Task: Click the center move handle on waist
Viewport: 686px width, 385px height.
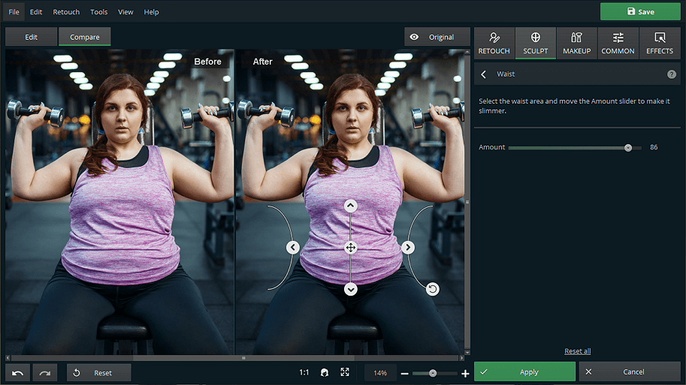Action: [350, 248]
